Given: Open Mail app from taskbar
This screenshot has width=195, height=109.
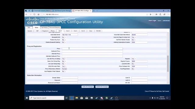Looking at the screenshot, I should coord(87,98).
